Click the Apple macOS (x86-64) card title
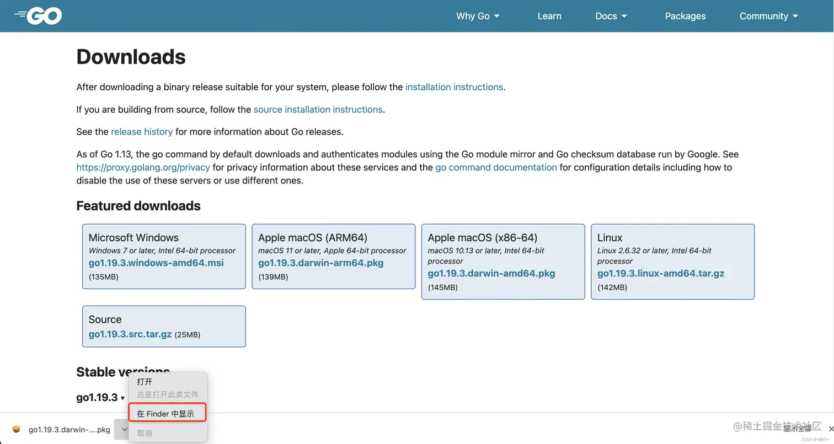The image size is (834, 444). click(483, 237)
